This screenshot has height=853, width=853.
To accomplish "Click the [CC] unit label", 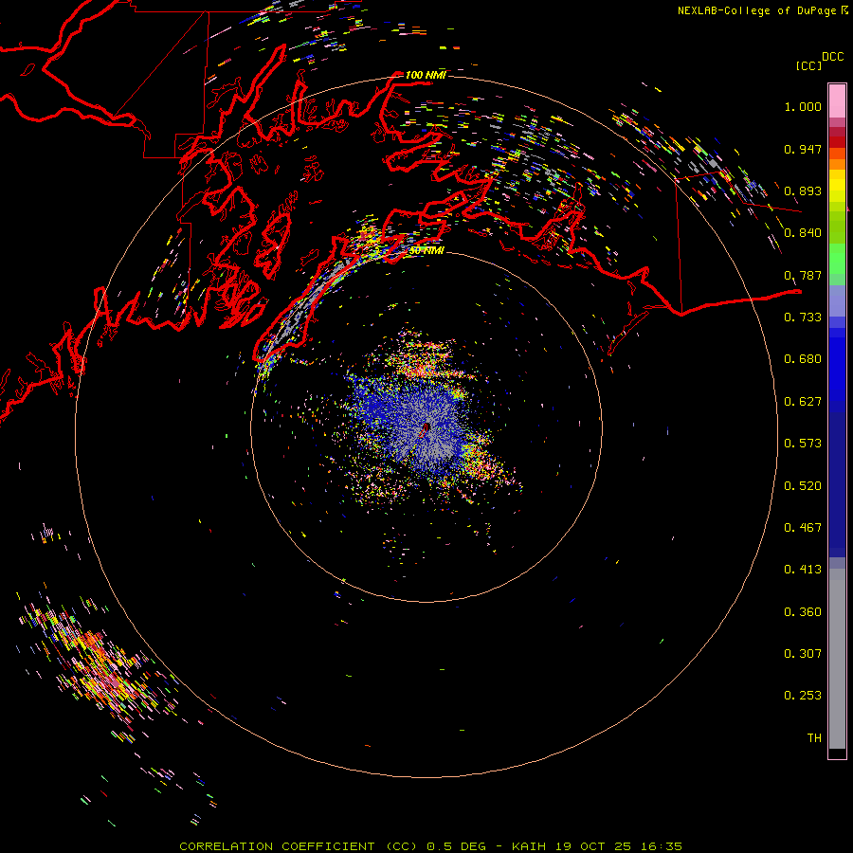I will (x=808, y=65).
